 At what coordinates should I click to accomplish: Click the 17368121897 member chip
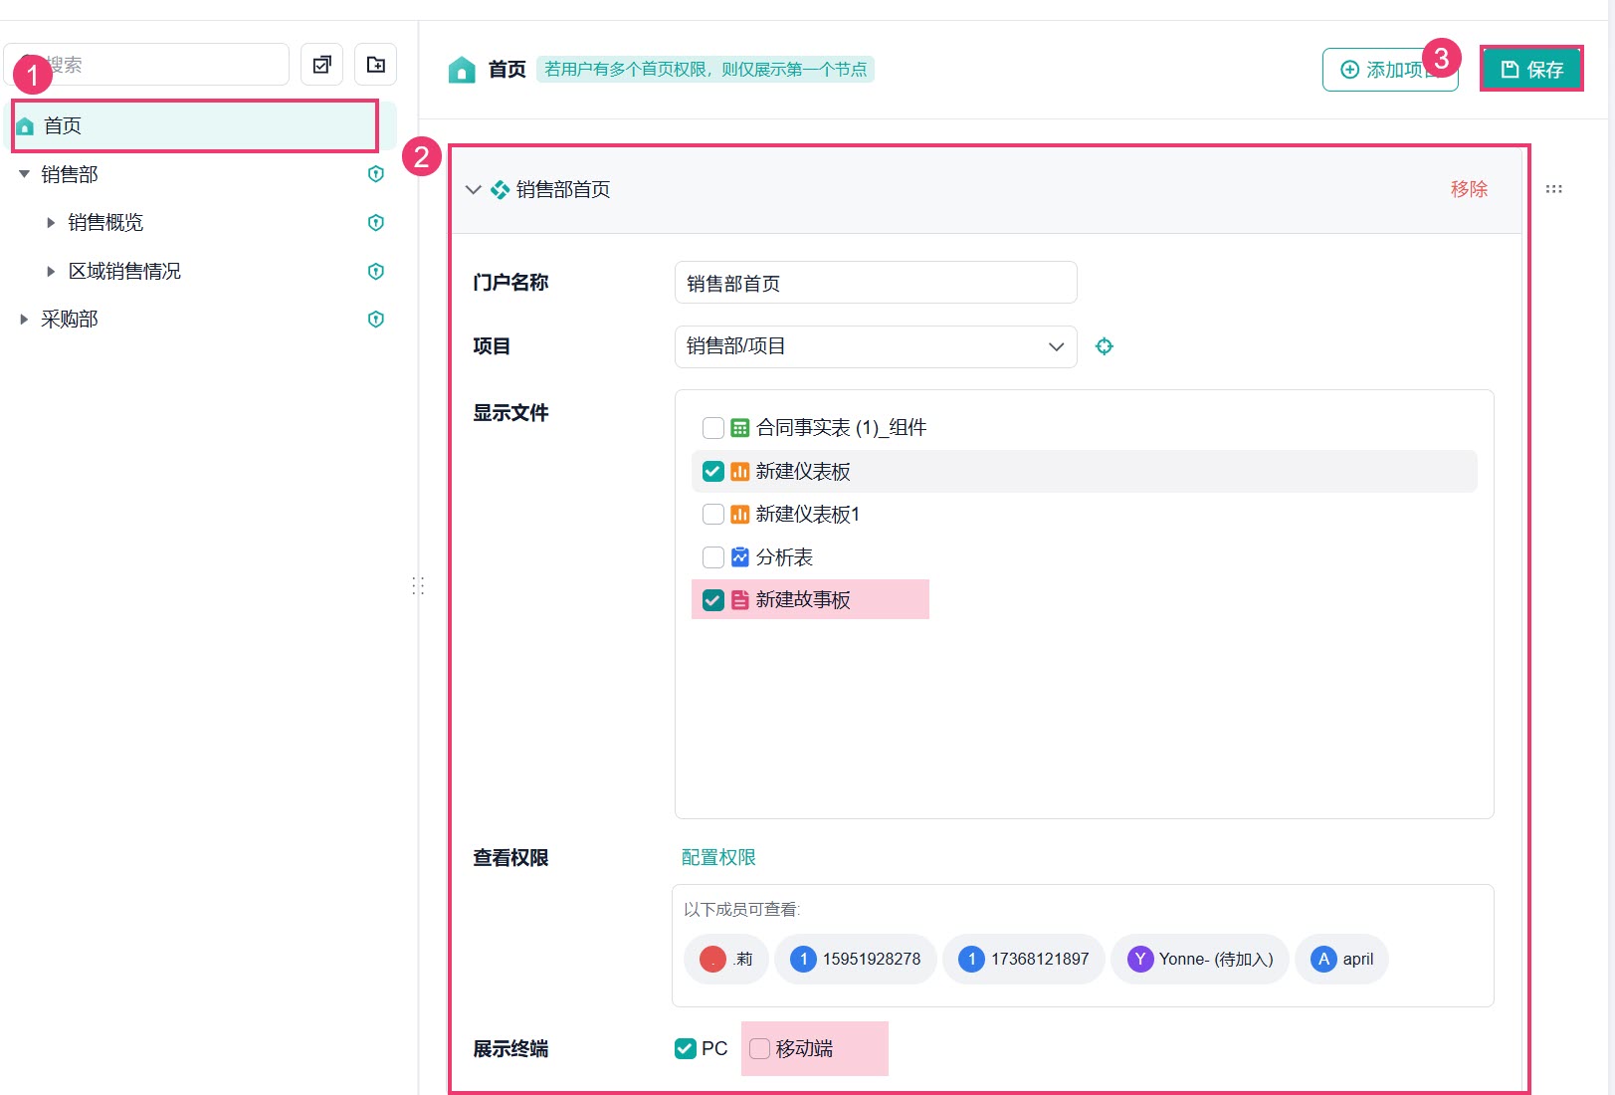coord(1024,960)
